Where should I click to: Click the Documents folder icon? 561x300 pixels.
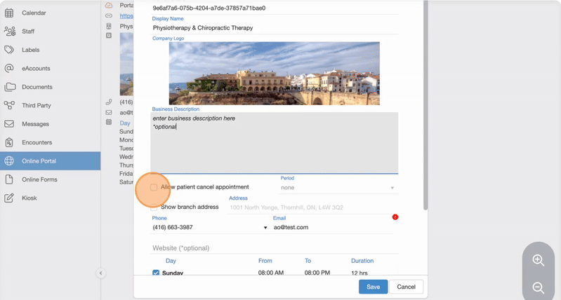point(9,87)
